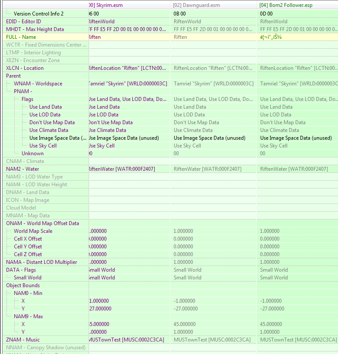Select the ICON - Map Image row label
This screenshot has height=354, width=338.
click(x=28, y=200)
